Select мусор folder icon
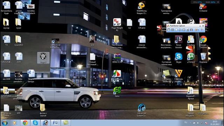 pos(6,23)
